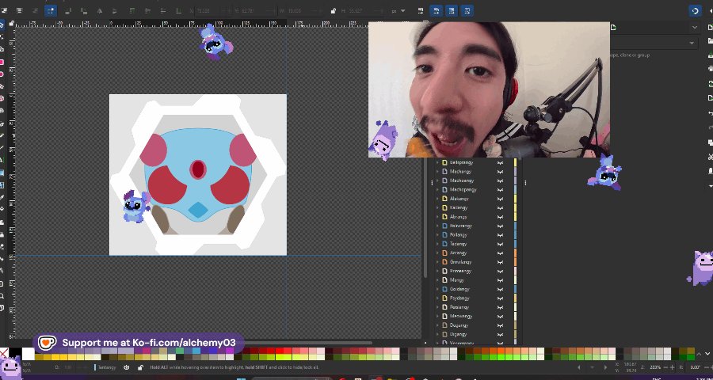Toggle scale rounded corners option
Screen dimensions: 713x380
[x=436, y=10]
